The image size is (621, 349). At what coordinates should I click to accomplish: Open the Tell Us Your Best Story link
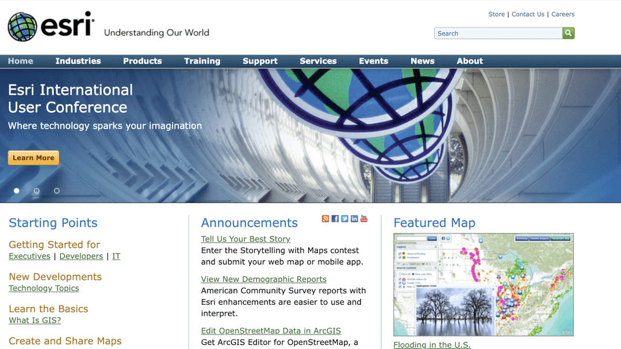pos(246,239)
